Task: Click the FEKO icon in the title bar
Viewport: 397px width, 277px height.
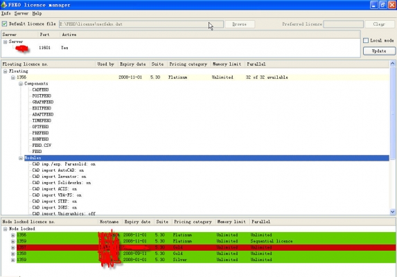Action: click(3, 5)
